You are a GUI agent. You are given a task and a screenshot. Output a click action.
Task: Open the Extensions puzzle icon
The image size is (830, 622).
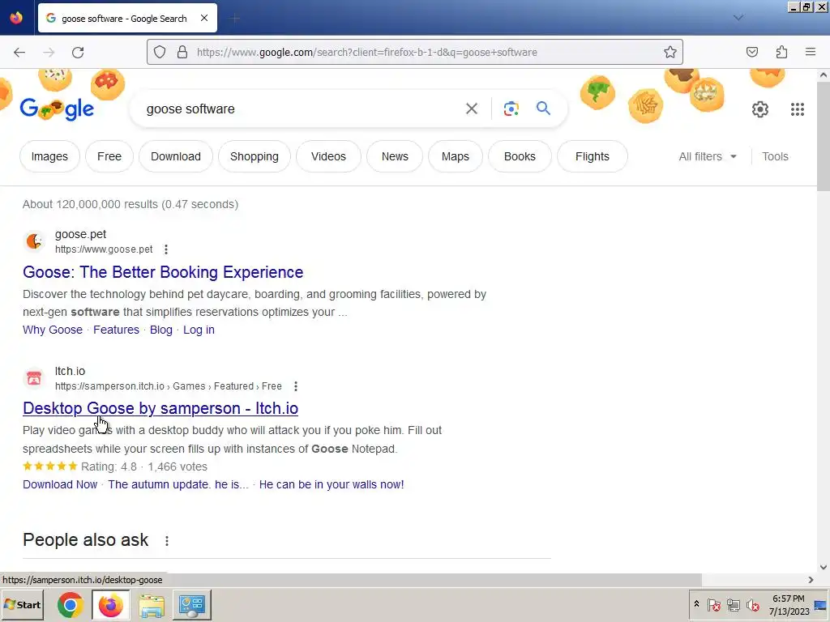[x=781, y=52]
